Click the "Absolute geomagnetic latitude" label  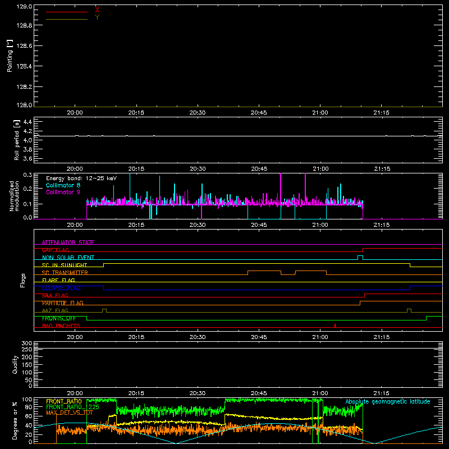(x=388, y=401)
